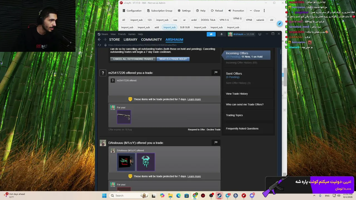The width and height of the screenshot is (356, 200).
Task: Open Sent Offer History (3)
Action: 238,83
